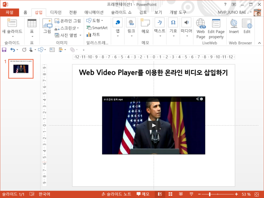This screenshot has height=198, width=264.
Task: Open Customize Quick Access Toolbar dropdown
Action: [x=84, y=50]
